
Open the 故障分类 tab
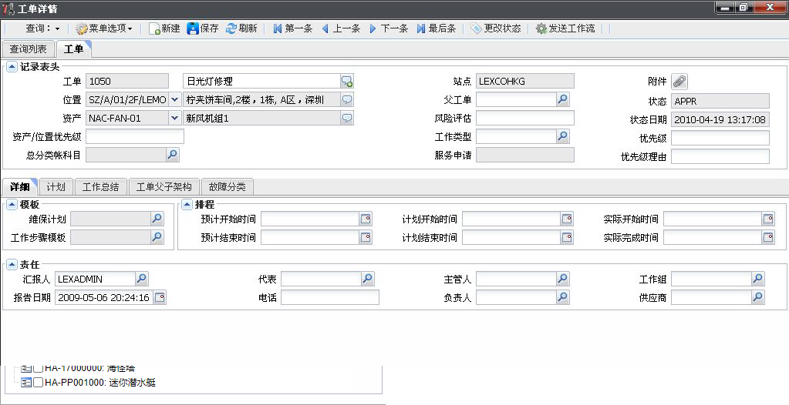point(227,187)
